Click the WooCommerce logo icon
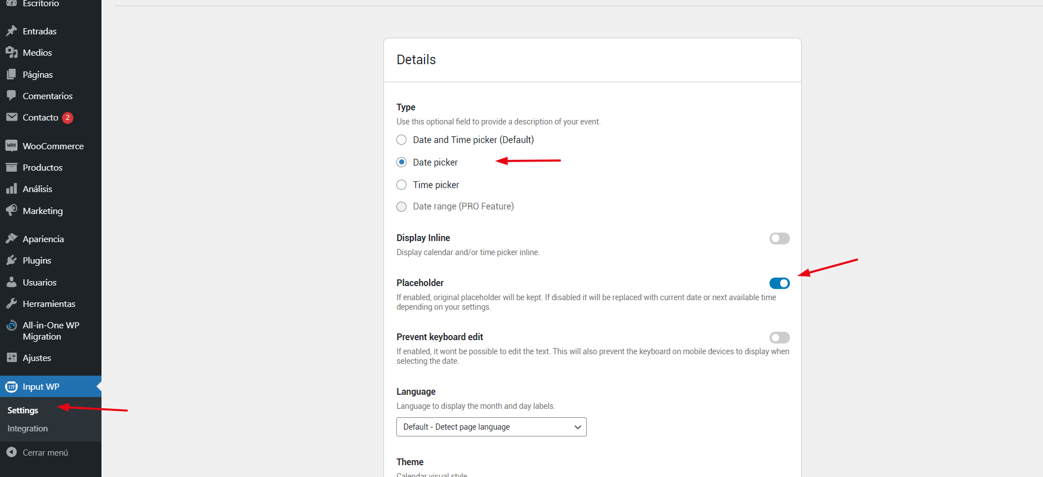Screen dimensions: 1043x477 (x=11, y=146)
